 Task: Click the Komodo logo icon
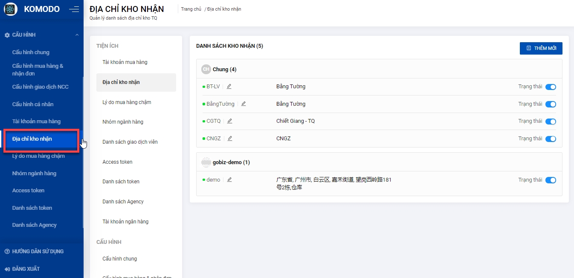[10, 9]
